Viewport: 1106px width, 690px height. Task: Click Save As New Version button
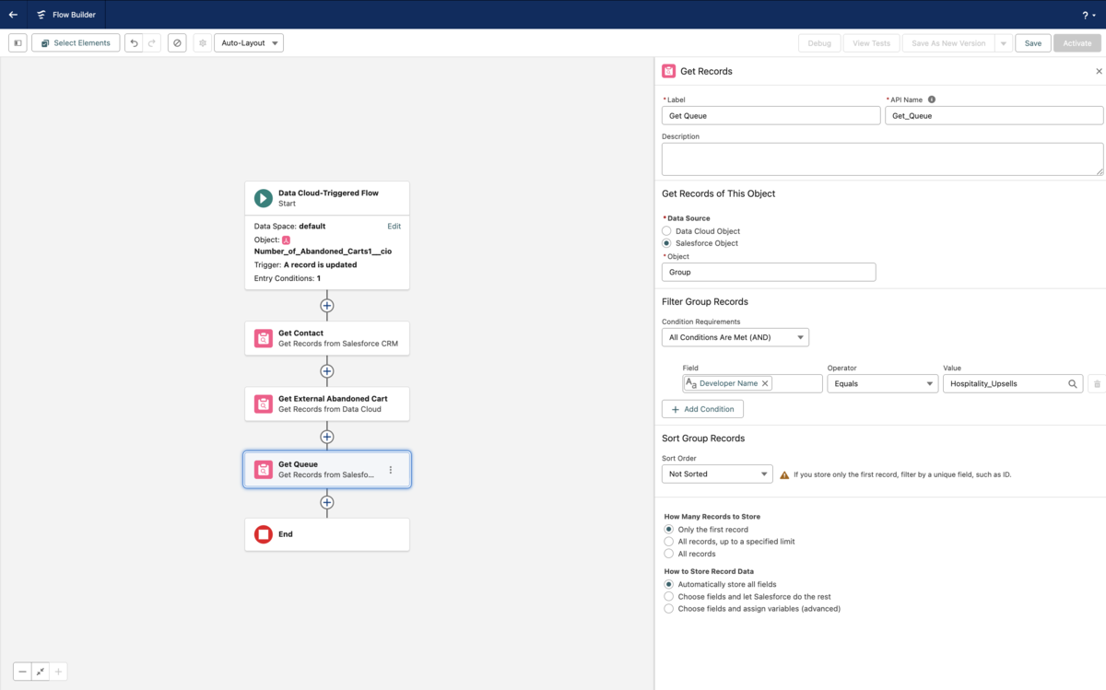pos(948,43)
